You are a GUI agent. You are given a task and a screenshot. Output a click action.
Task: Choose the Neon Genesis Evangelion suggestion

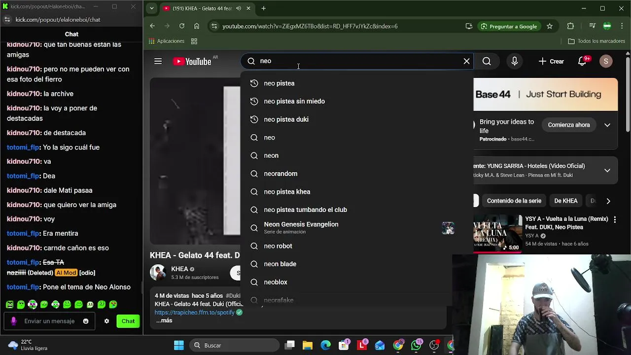point(357,228)
